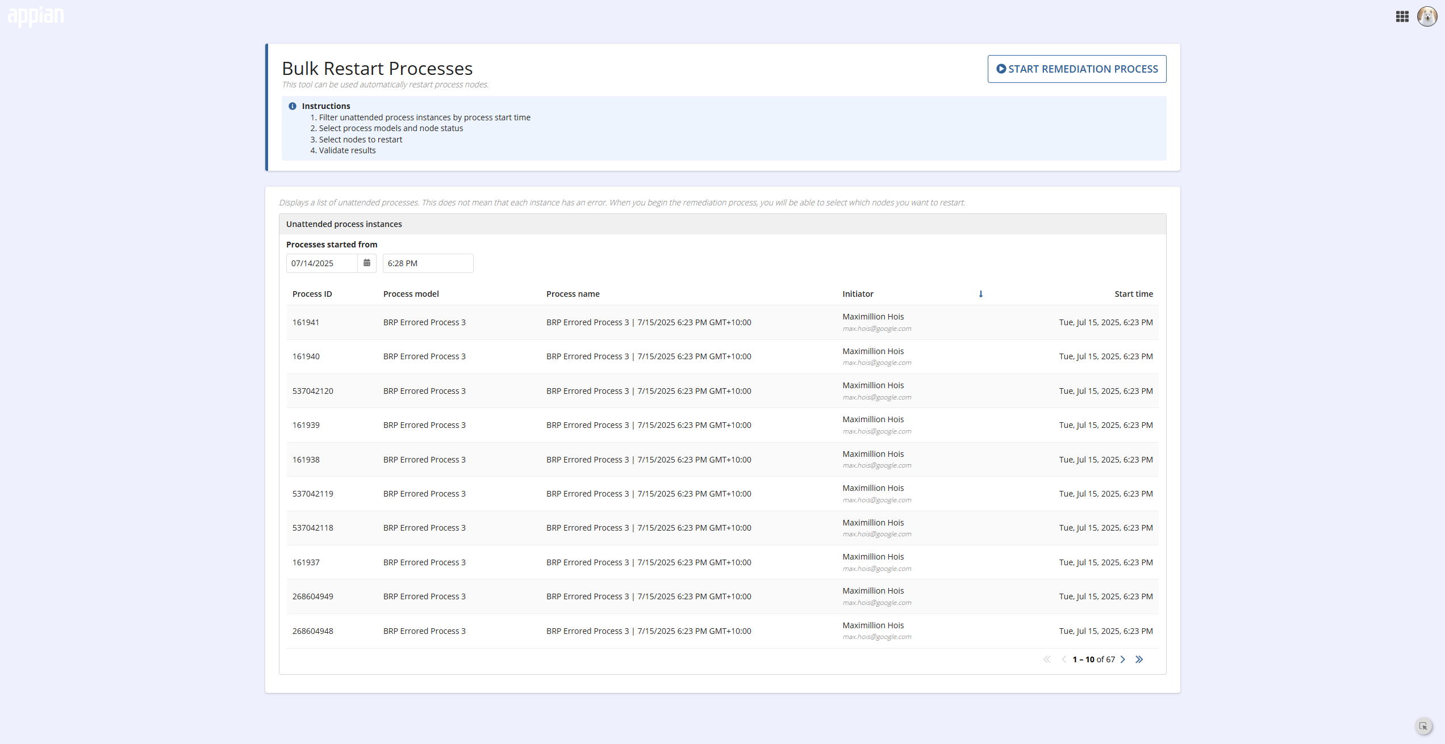Image resolution: width=1445 pixels, height=744 pixels.
Task: Click the bottom-right cursor inspect icon
Action: coord(1423,726)
